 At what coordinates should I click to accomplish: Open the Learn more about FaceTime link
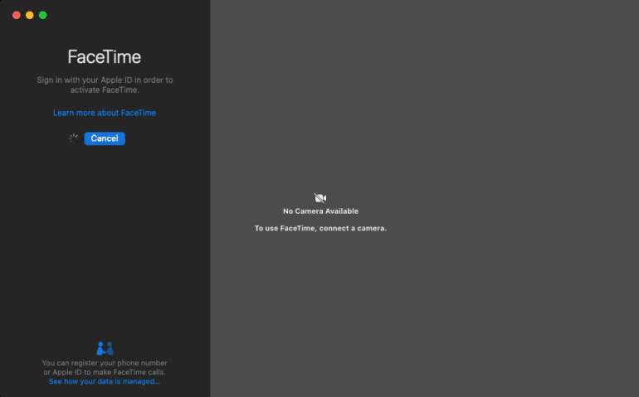105,113
